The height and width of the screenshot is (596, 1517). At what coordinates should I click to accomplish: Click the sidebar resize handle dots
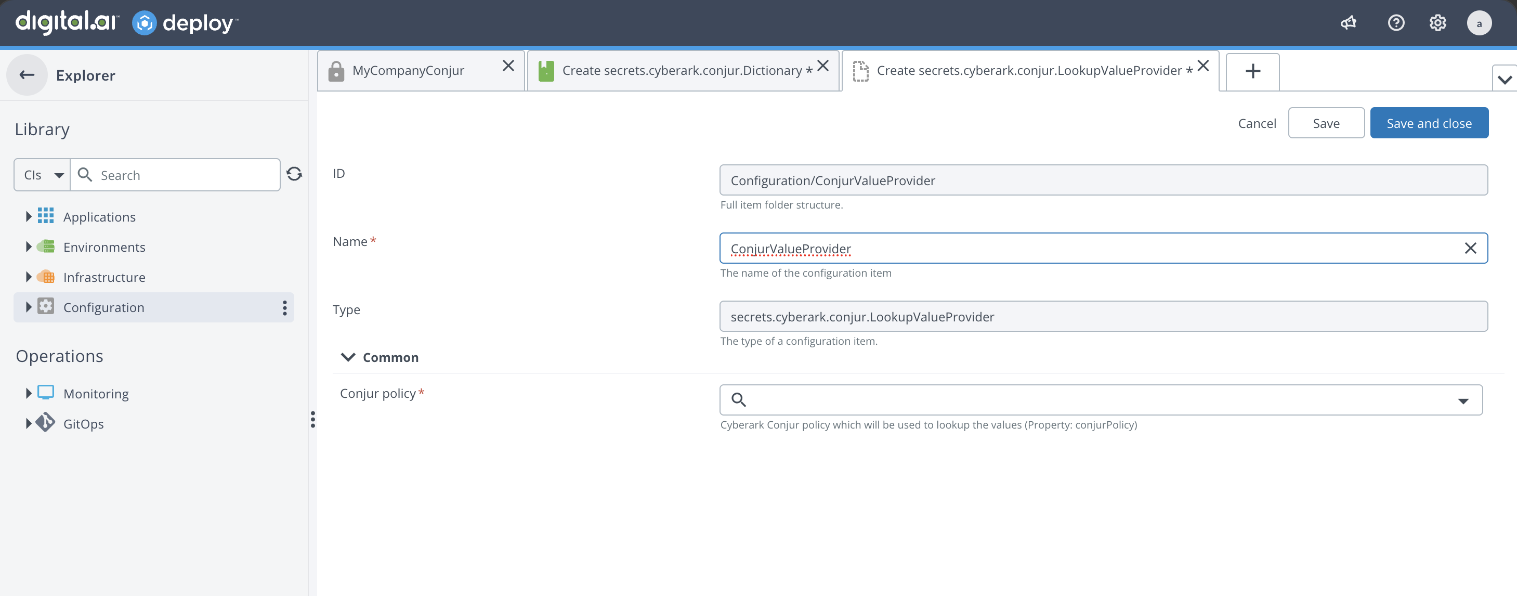(312, 419)
